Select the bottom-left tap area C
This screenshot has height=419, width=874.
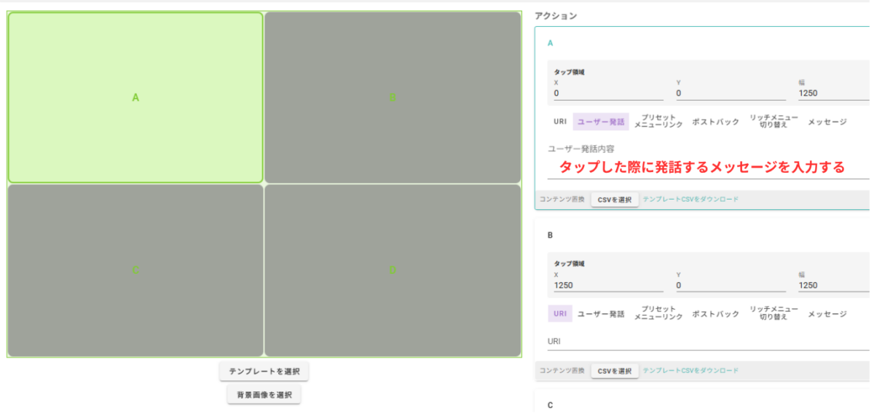point(135,270)
